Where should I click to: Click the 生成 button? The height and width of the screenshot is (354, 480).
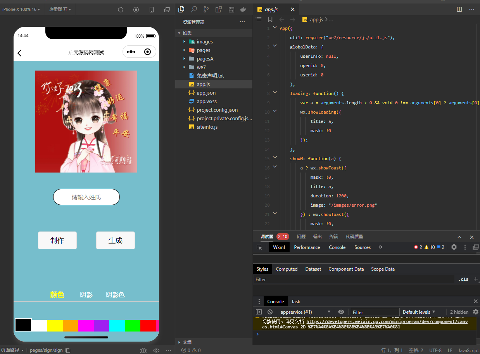click(x=116, y=240)
